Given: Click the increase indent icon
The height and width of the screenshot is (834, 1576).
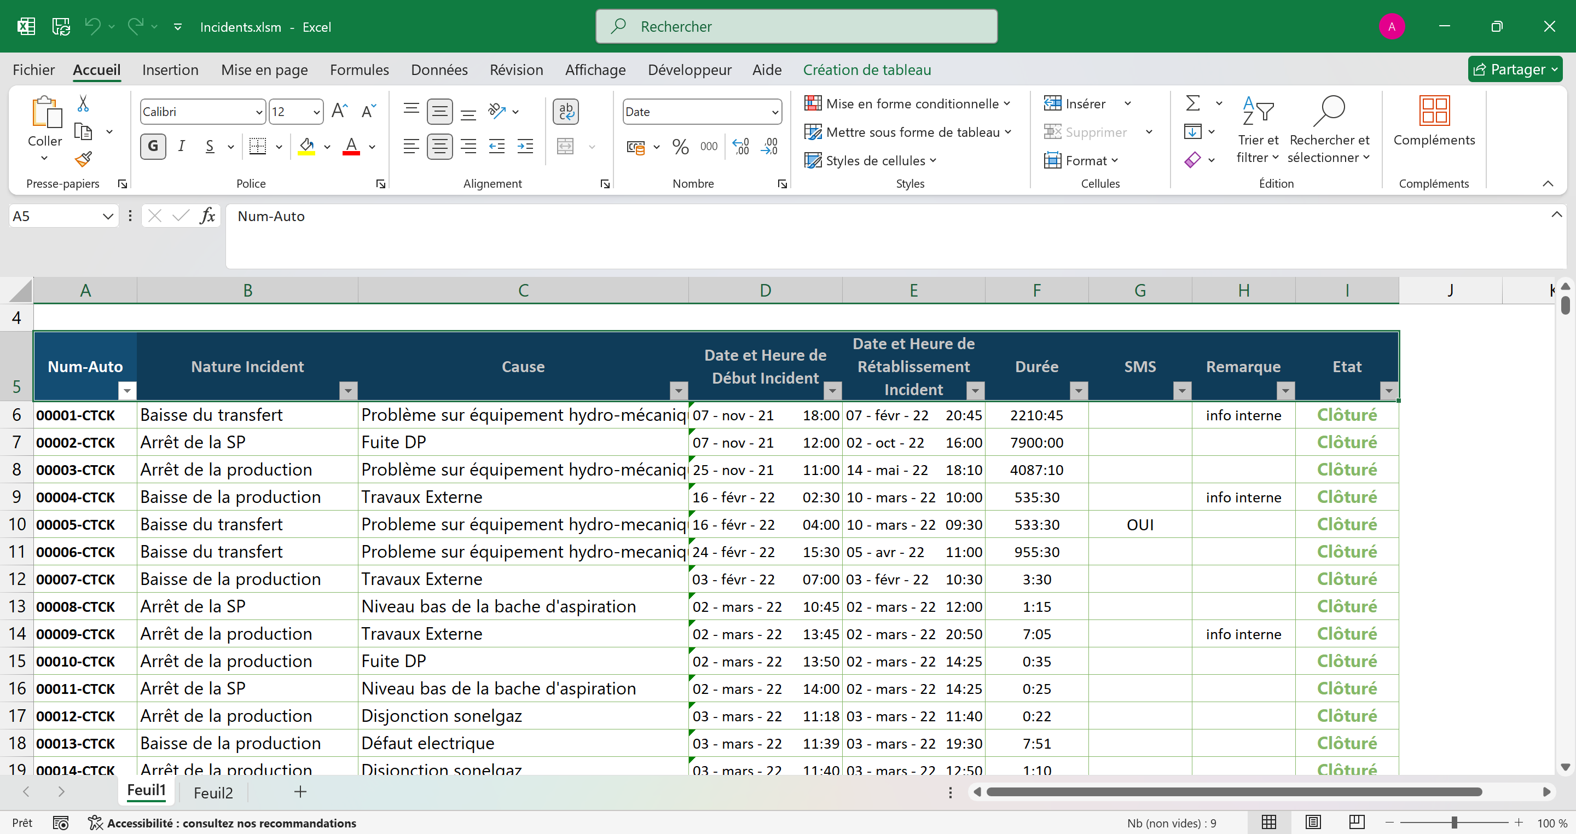Looking at the screenshot, I should tap(525, 147).
